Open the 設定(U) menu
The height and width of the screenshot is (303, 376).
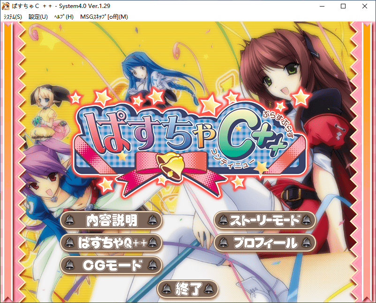[38, 17]
